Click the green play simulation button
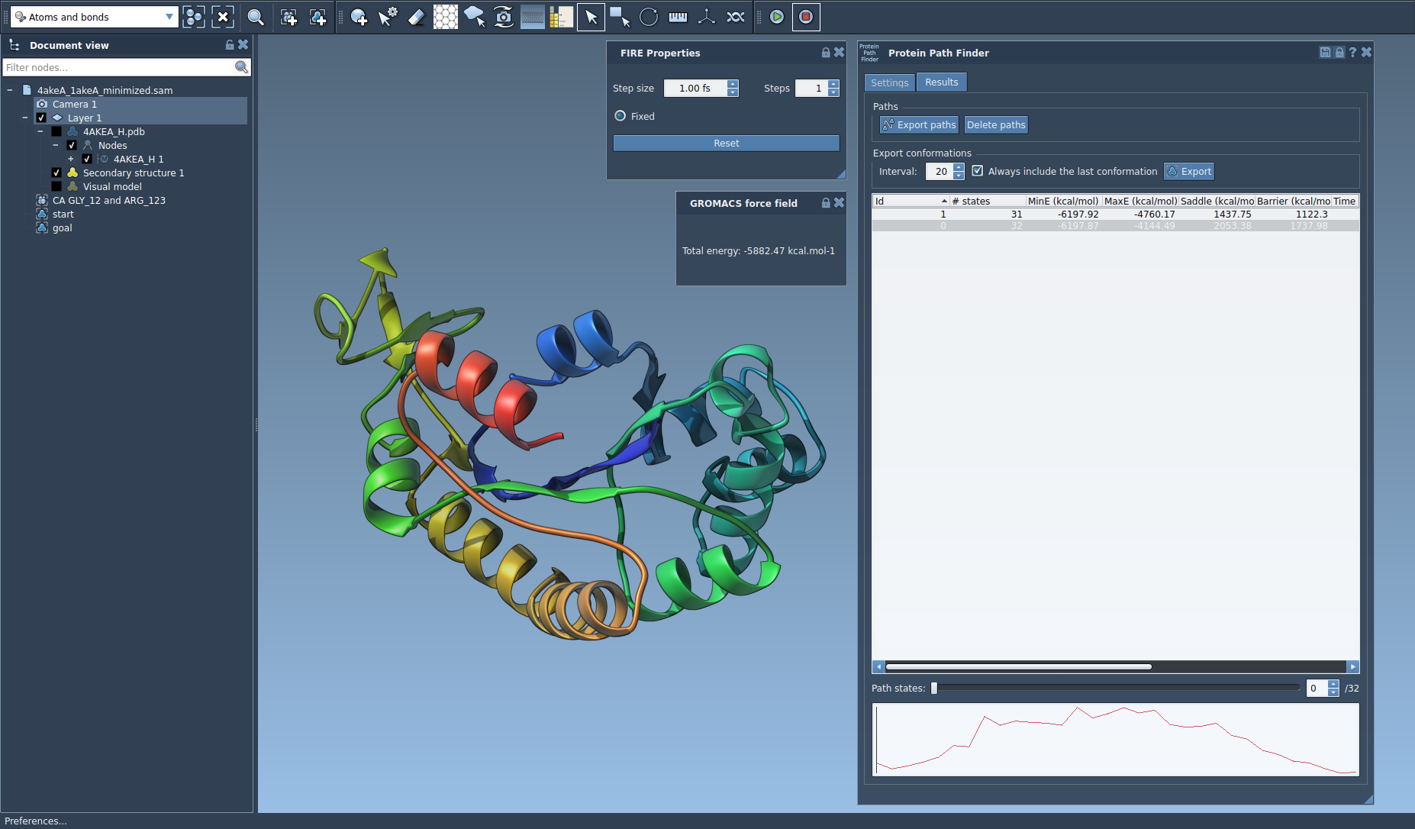This screenshot has width=1415, height=829. [x=777, y=17]
